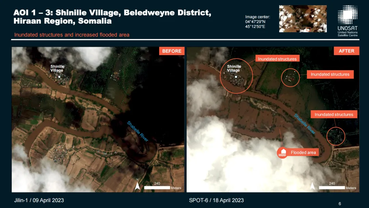Click the north arrow in the AFTER image
This screenshot has height=208, width=369.
tap(312, 184)
